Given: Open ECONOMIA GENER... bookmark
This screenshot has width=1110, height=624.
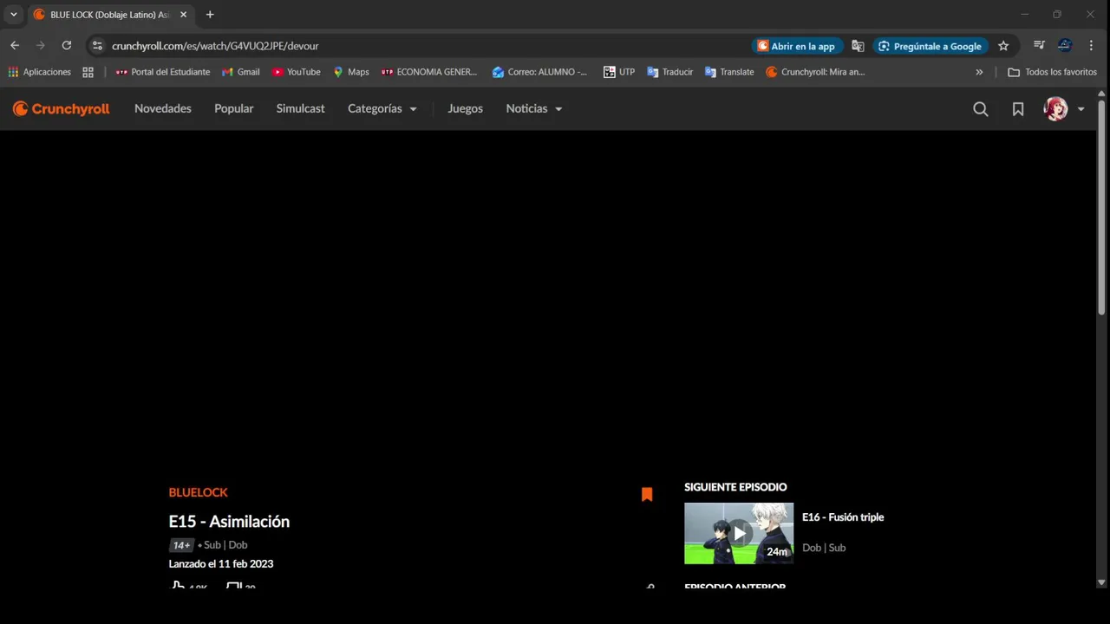Looking at the screenshot, I should [429, 72].
